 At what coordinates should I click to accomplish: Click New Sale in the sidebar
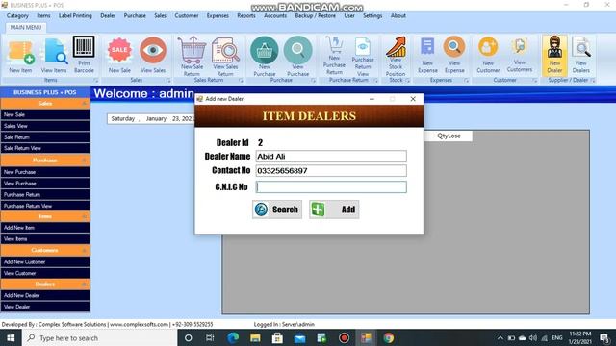(45, 114)
